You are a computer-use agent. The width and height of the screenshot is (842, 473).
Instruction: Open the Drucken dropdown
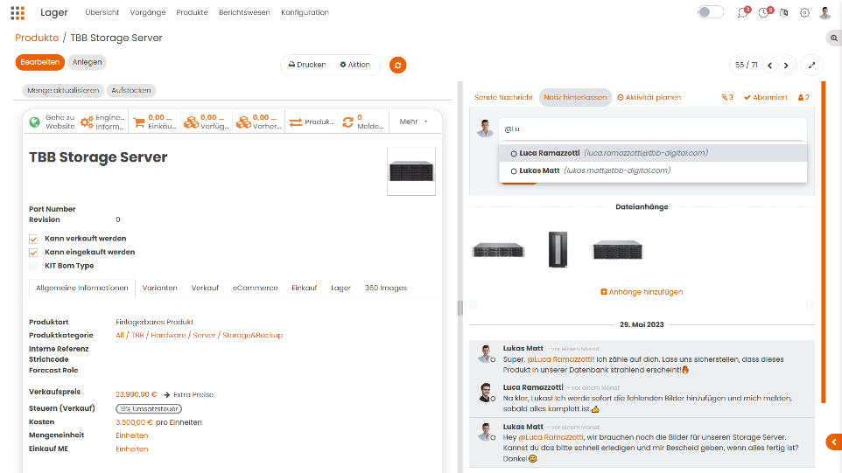coord(307,65)
